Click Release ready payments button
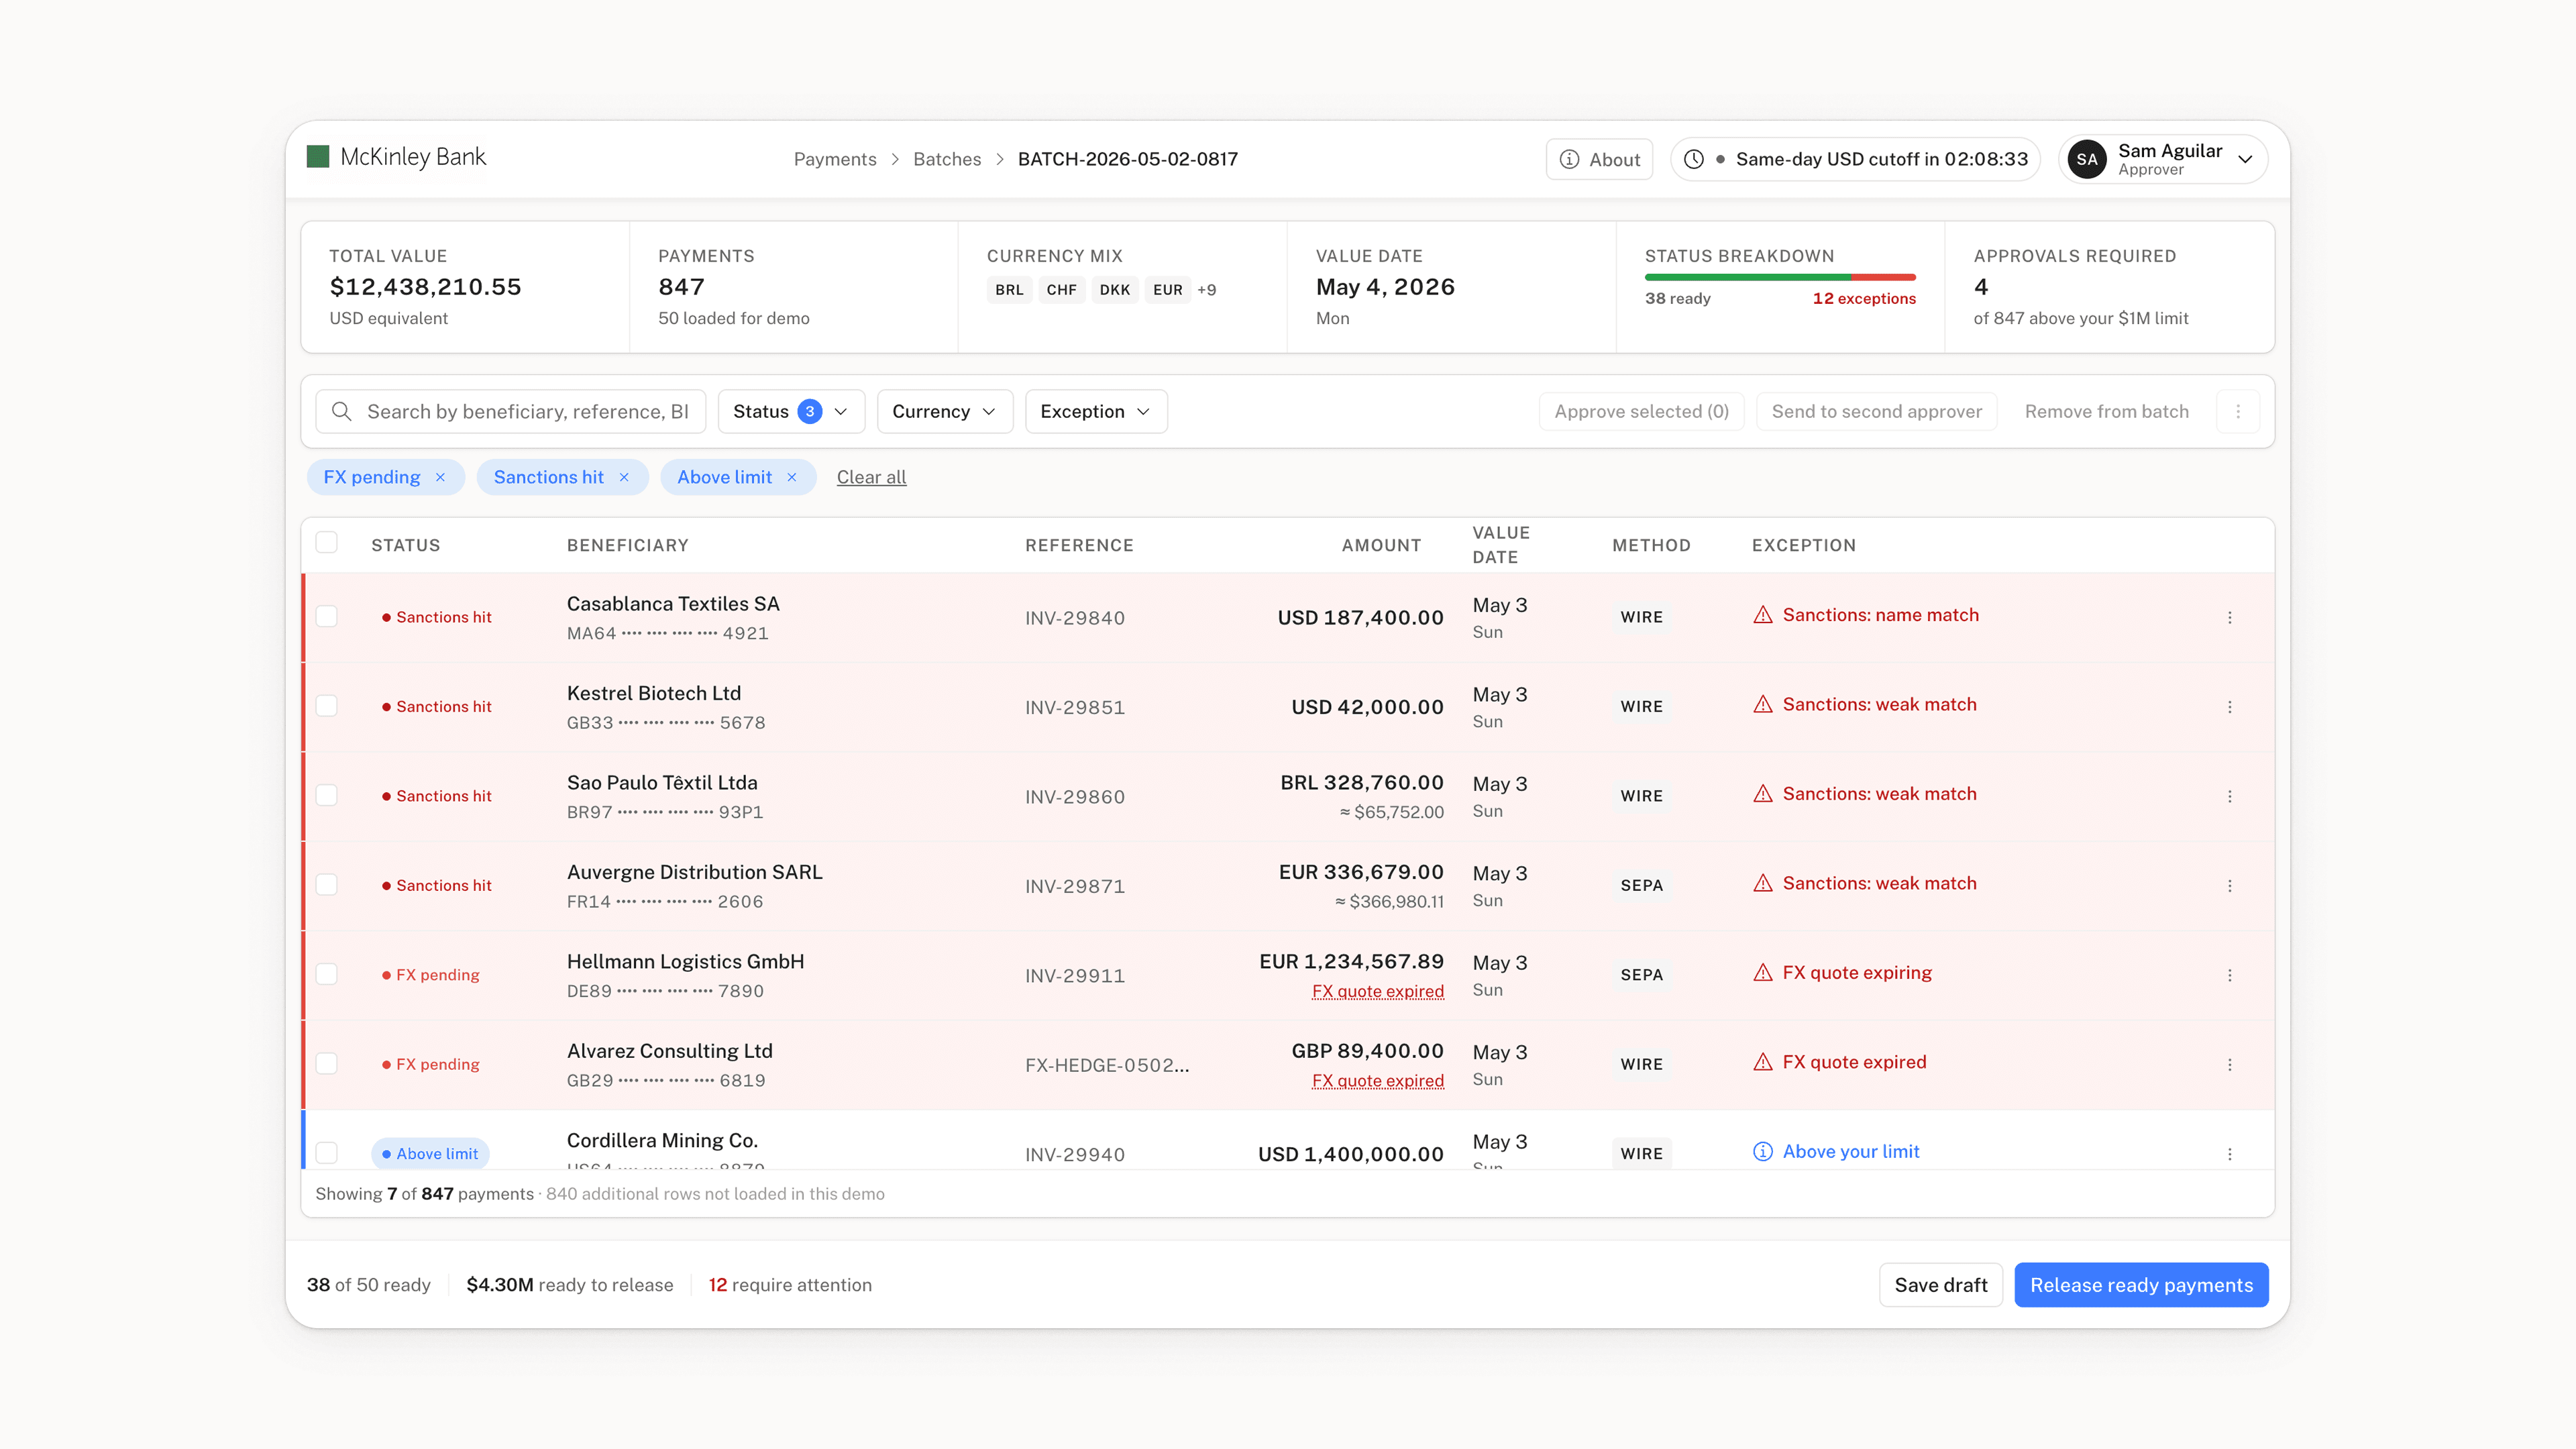The width and height of the screenshot is (2576, 1449). pyautogui.click(x=2141, y=1285)
